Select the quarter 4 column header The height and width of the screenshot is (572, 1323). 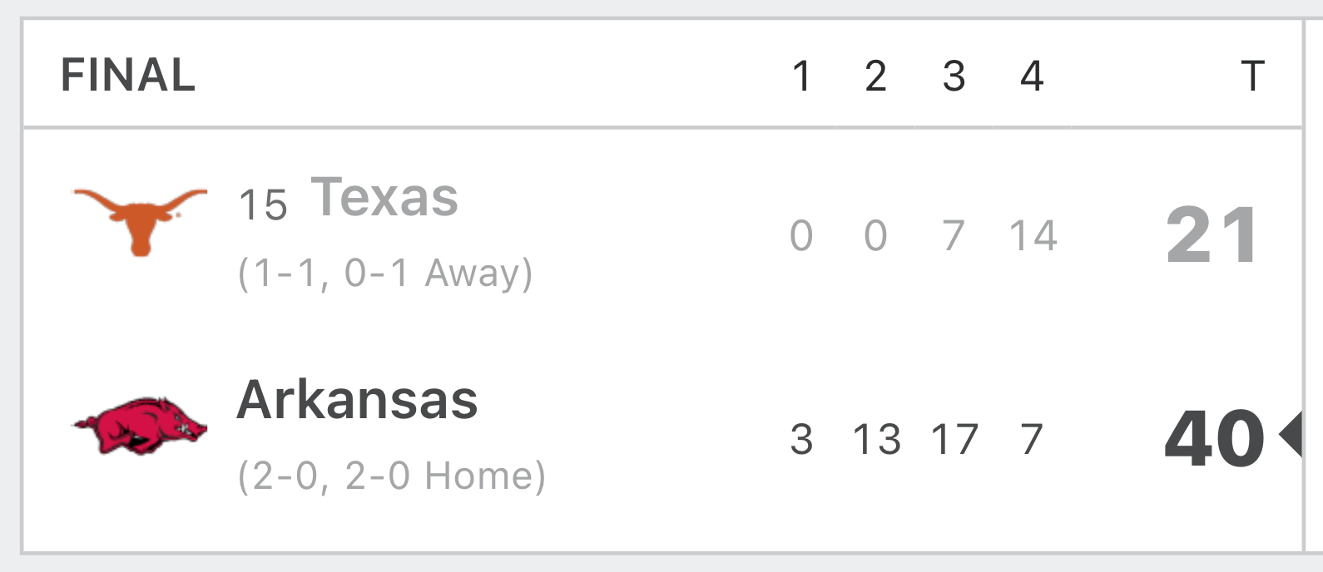coord(1032,76)
